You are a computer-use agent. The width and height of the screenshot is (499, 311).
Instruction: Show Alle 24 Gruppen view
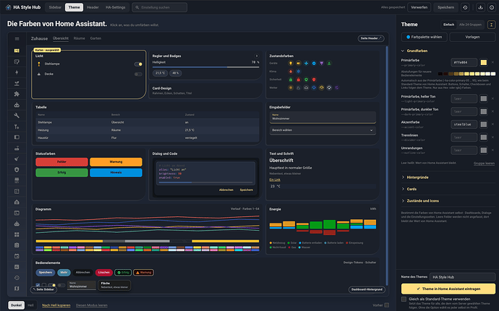[470, 25]
